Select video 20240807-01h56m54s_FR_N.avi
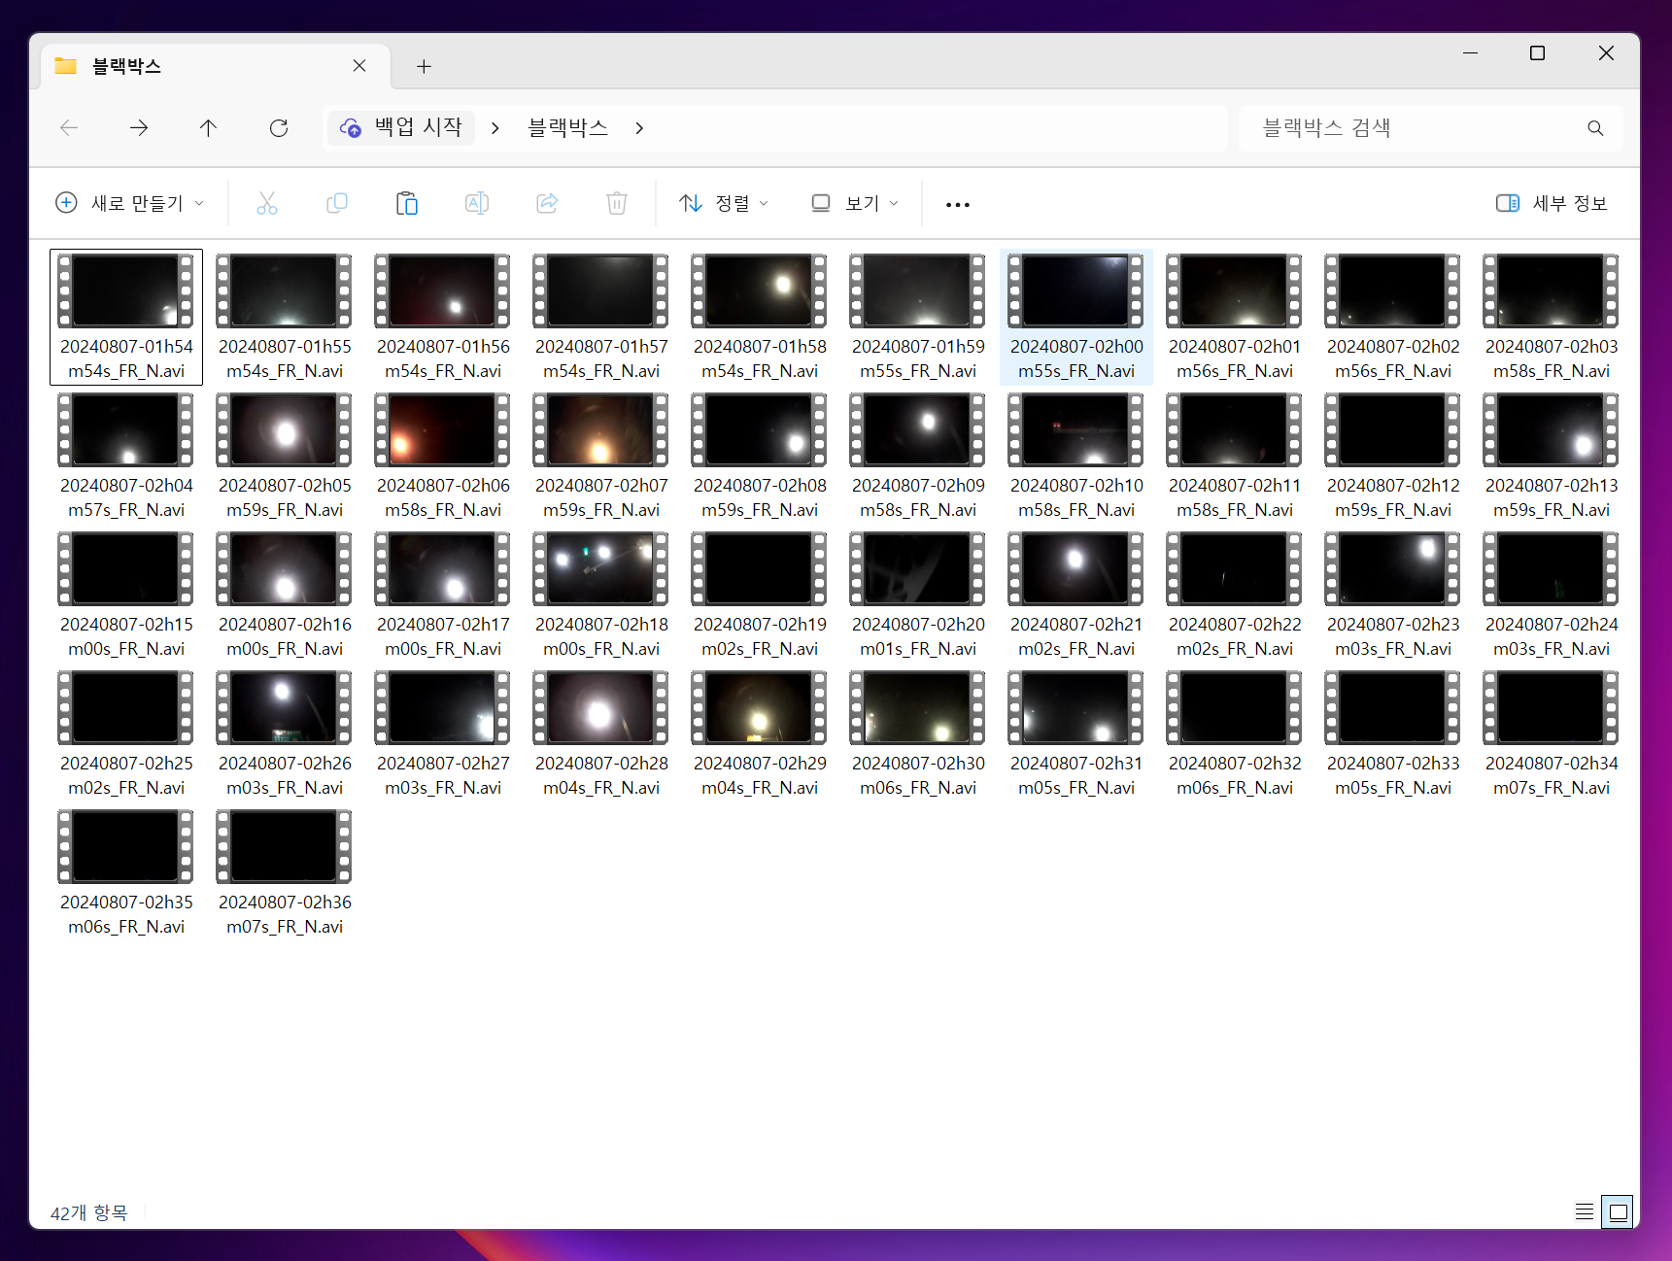This screenshot has width=1672, height=1261. tap(443, 317)
